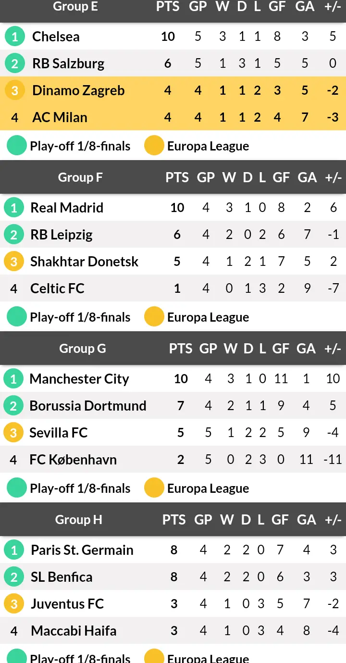Click Chelsea's green rank 1 badge

click(x=15, y=37)
